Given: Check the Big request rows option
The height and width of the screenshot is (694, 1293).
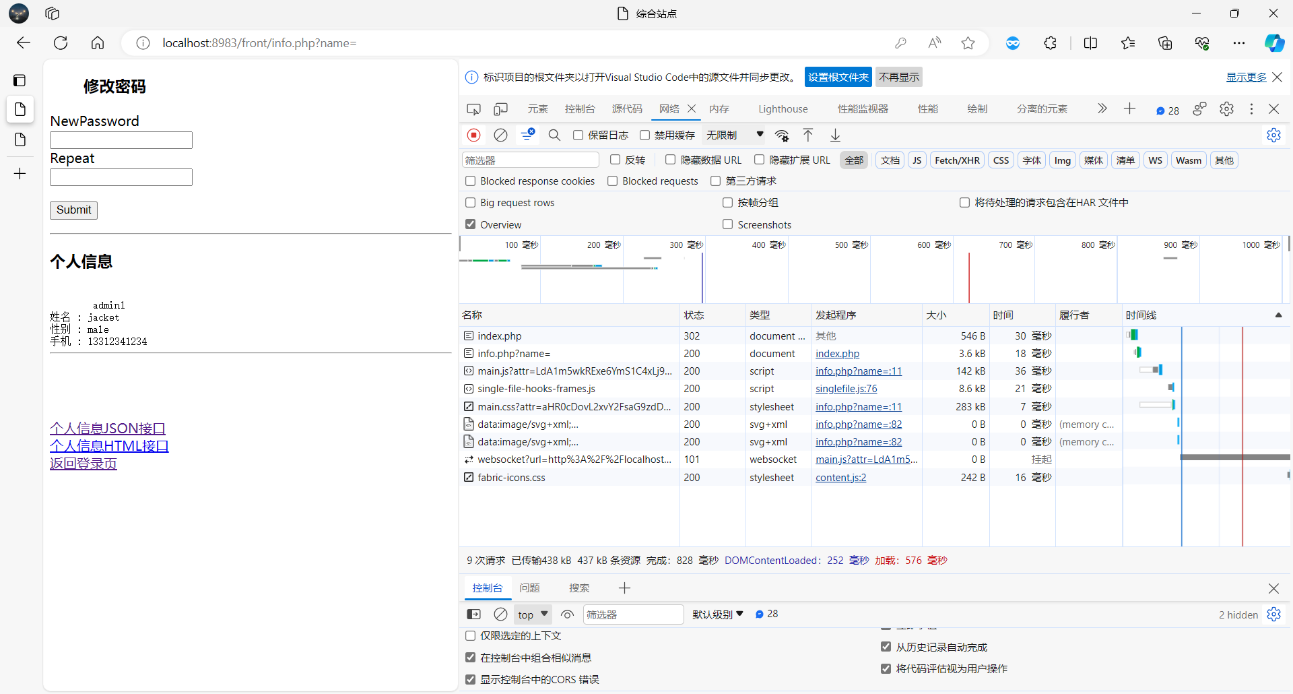Looking at the screenshot, I should click(470, 202).
